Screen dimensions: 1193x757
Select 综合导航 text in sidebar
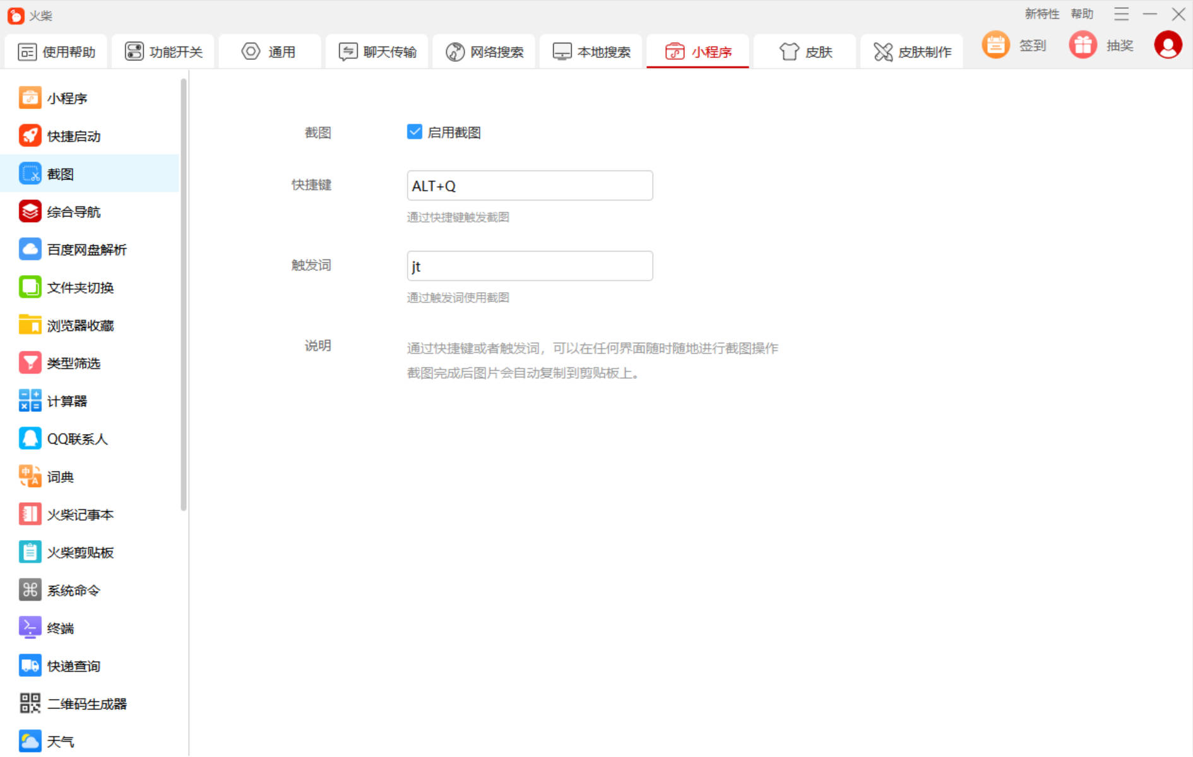tap(74, 212)
